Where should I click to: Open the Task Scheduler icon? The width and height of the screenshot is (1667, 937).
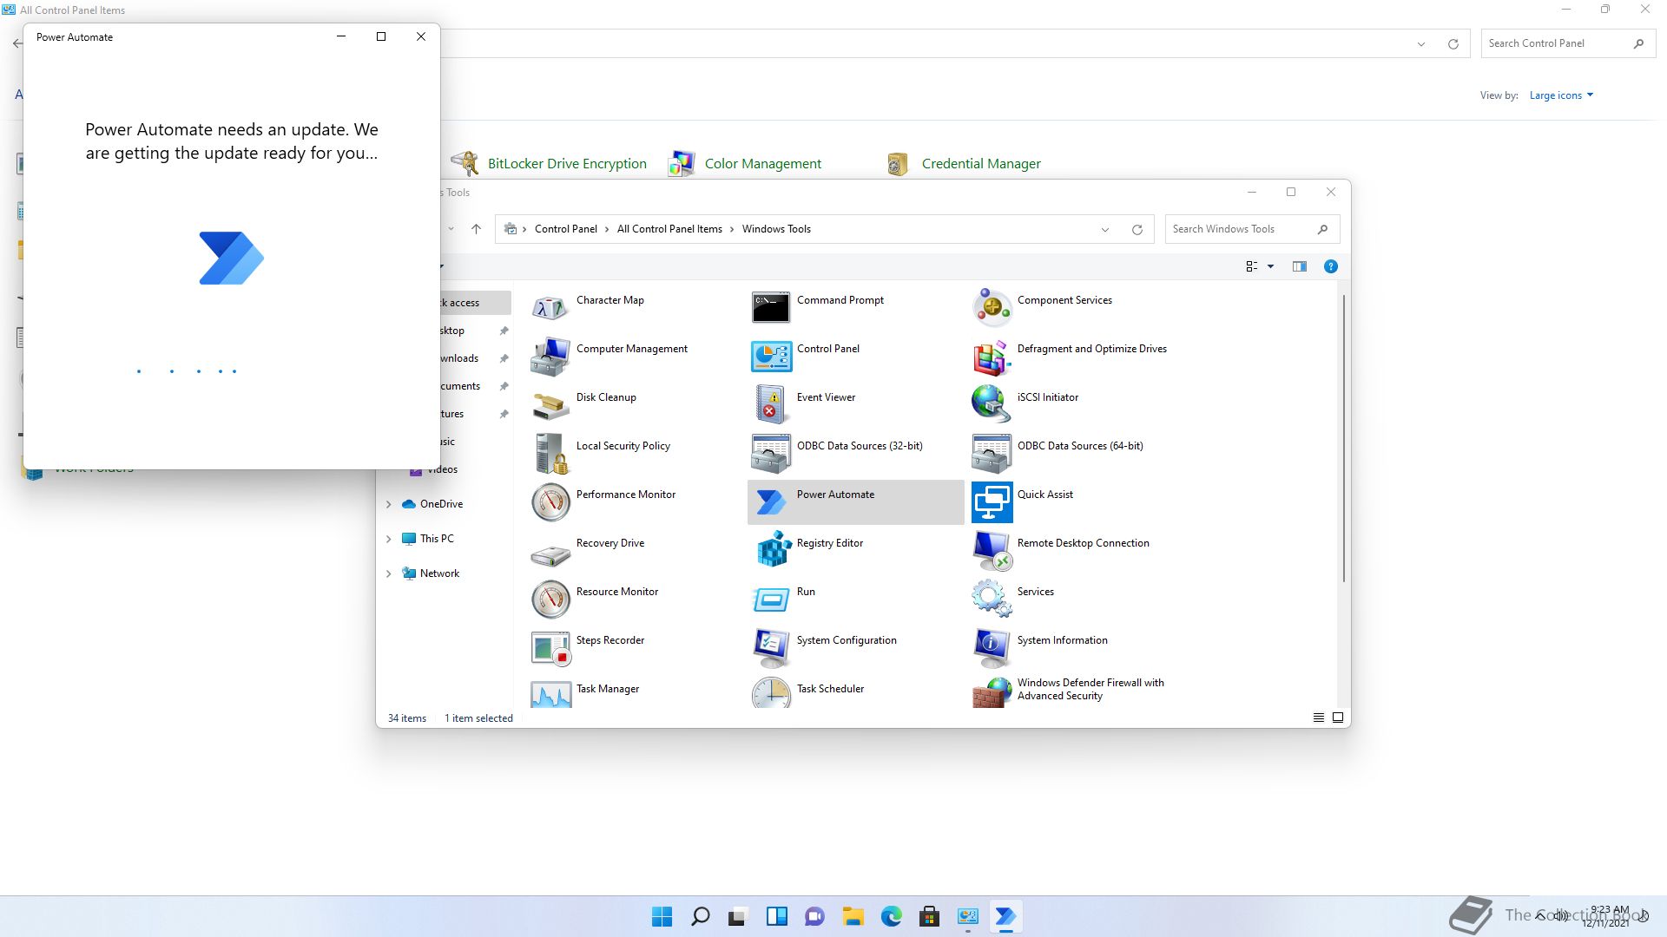pyautogui.click(x=771, y=692)
